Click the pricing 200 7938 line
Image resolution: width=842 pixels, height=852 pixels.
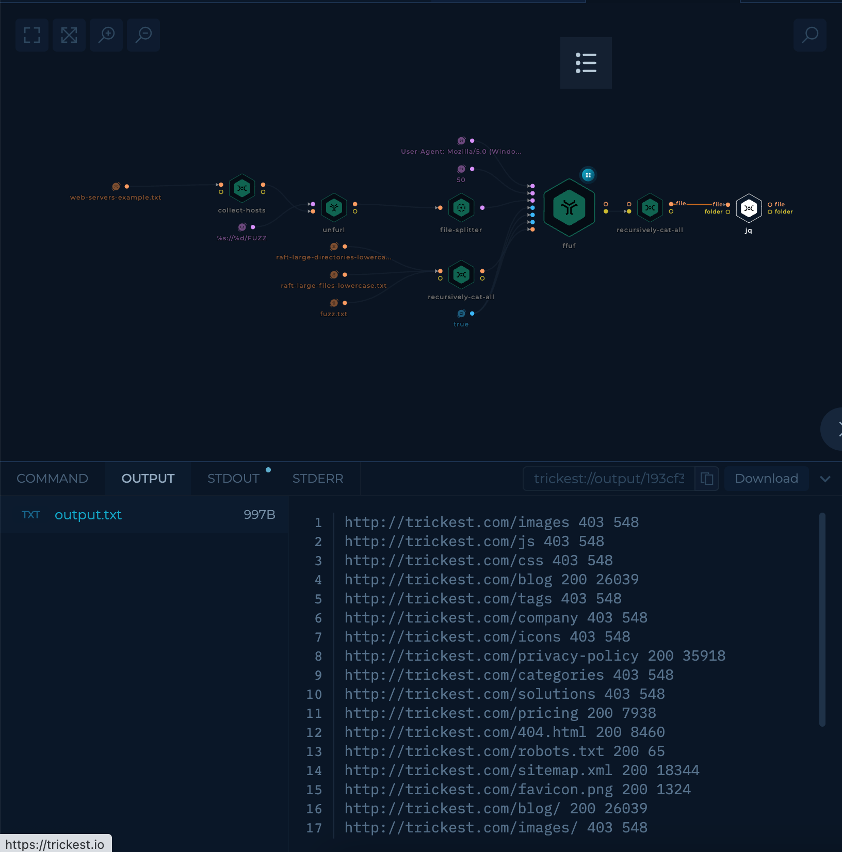tap(500, 713)
